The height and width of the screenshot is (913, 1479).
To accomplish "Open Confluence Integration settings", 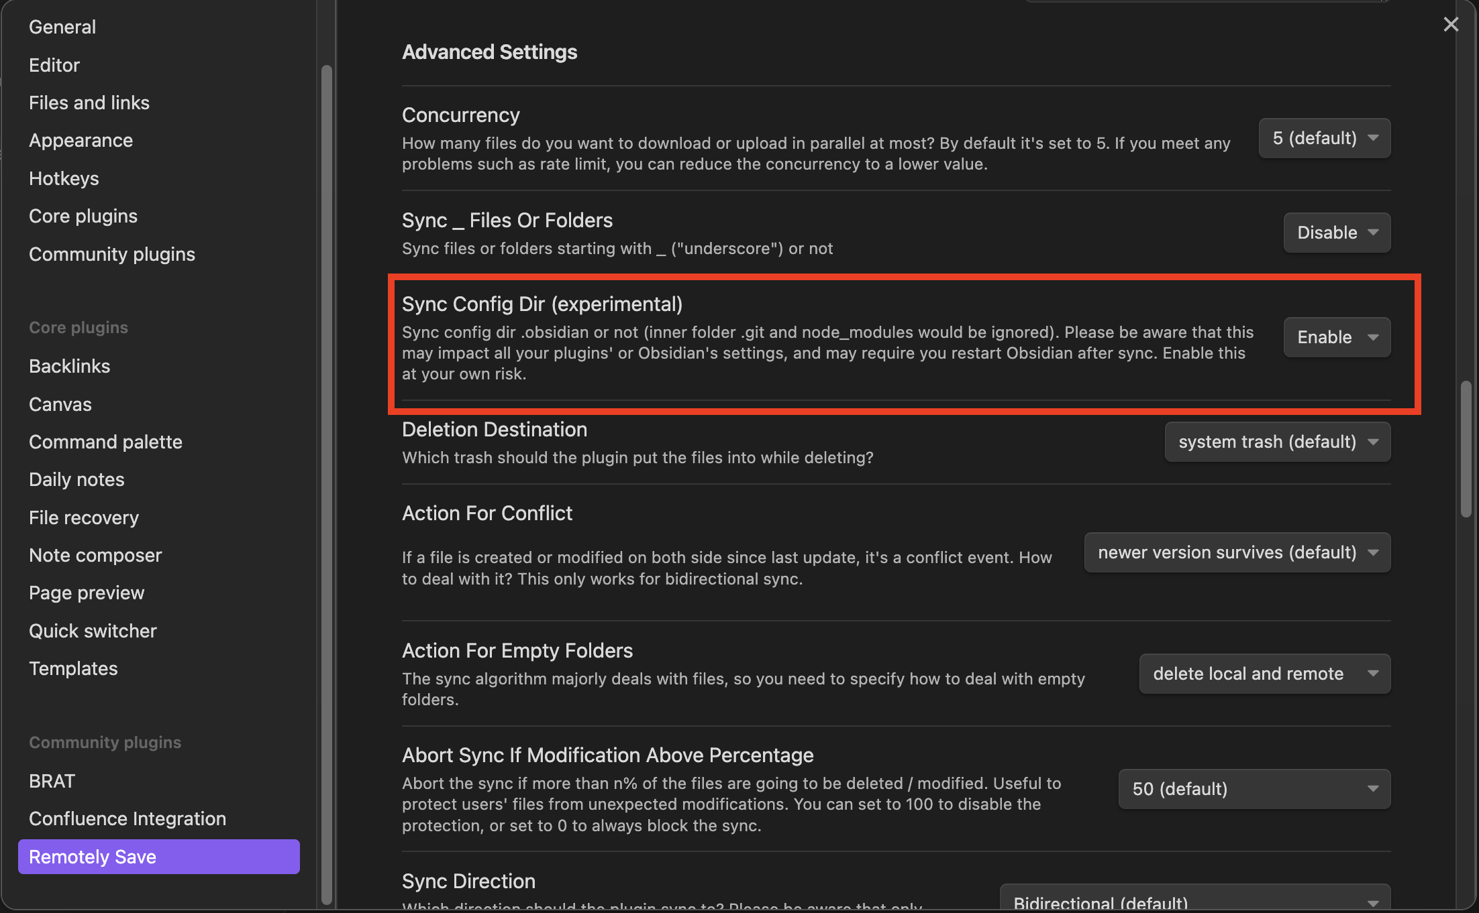I will [127, 818].
